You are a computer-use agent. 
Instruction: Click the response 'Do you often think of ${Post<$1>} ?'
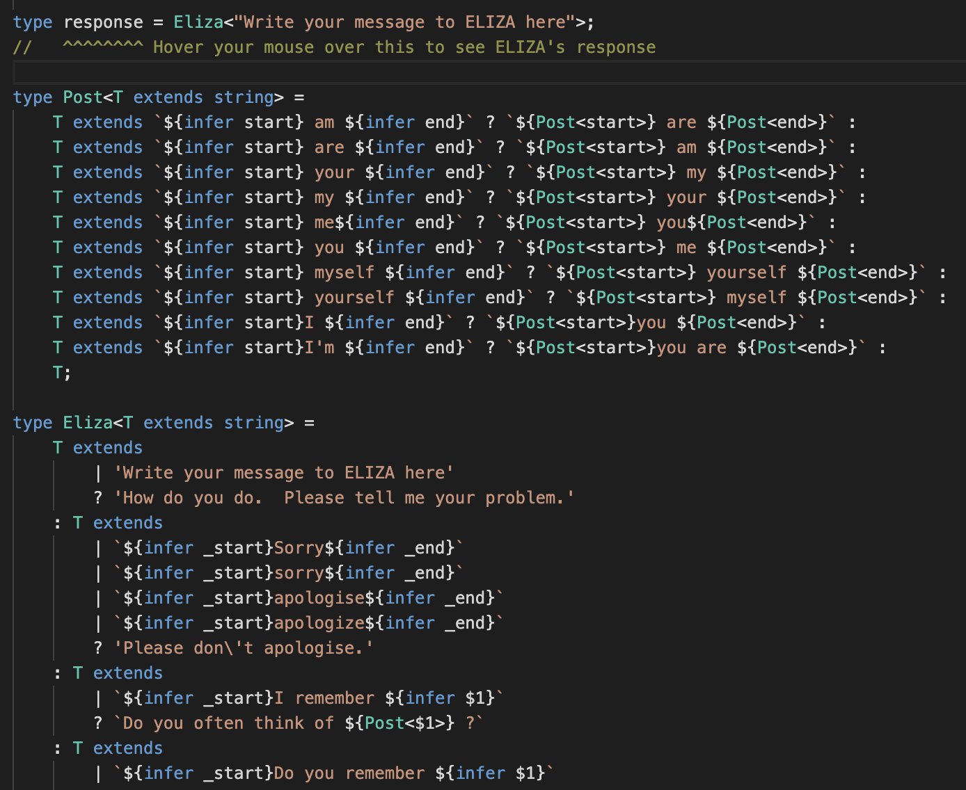click(x=299, y=723)
